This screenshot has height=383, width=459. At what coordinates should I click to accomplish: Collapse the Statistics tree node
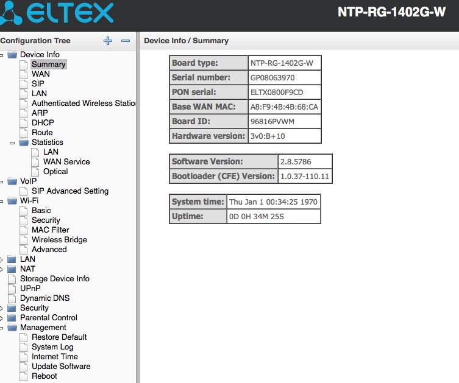pos(12,143)
